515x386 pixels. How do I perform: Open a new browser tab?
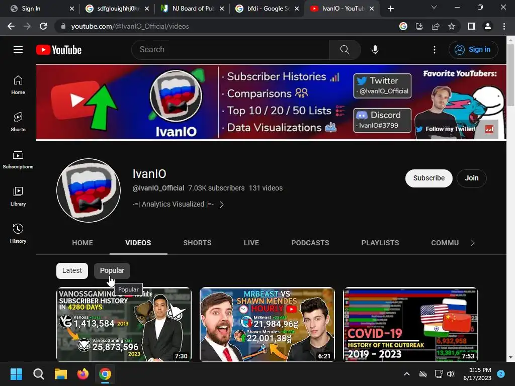tap(390, 9)
